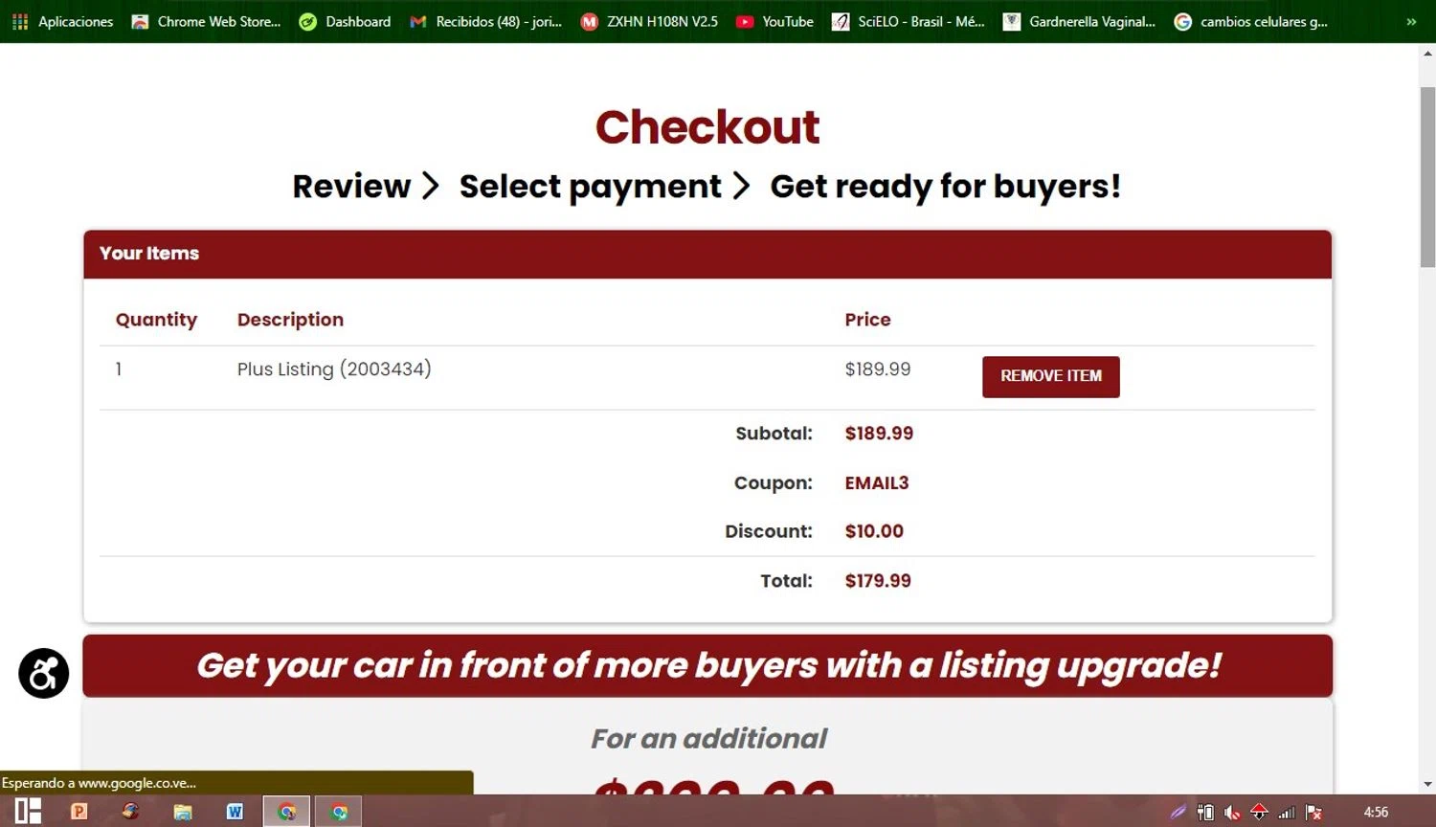Open the Gmail Recibidos (48) bookmark
1436x827 pixels.
tap(485, 21)
